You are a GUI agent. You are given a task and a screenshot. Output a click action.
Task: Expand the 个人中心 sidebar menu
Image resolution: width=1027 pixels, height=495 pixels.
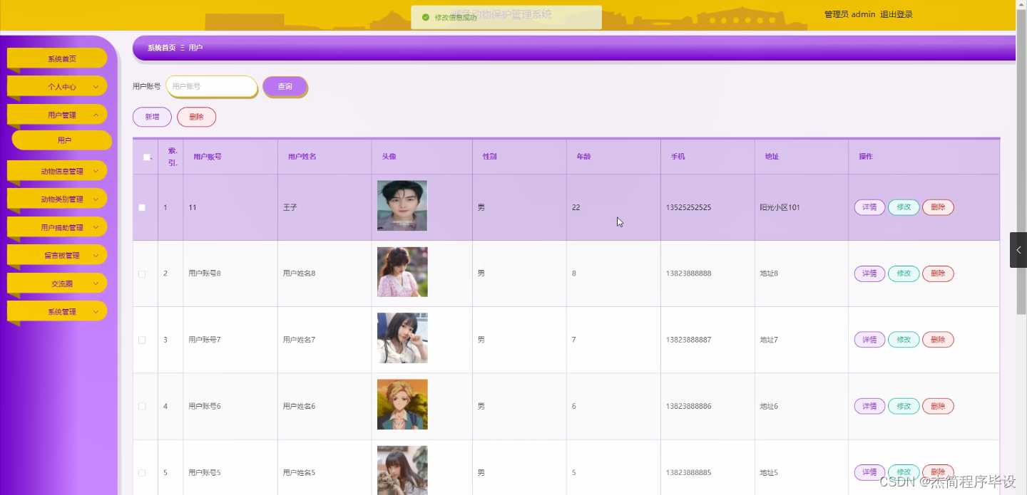click(57, 87)
